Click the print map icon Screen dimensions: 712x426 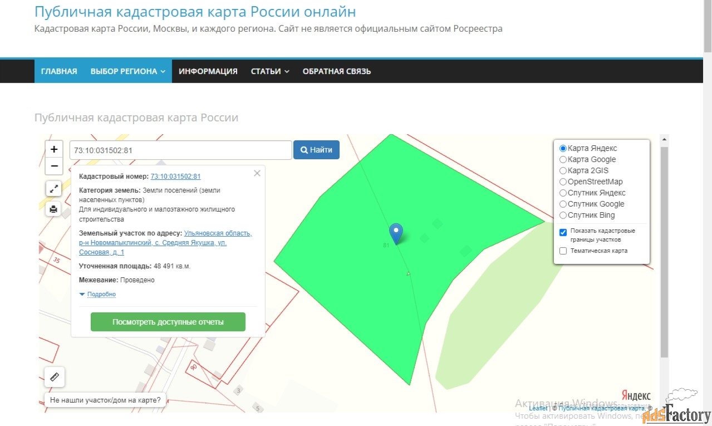[53, 209]
